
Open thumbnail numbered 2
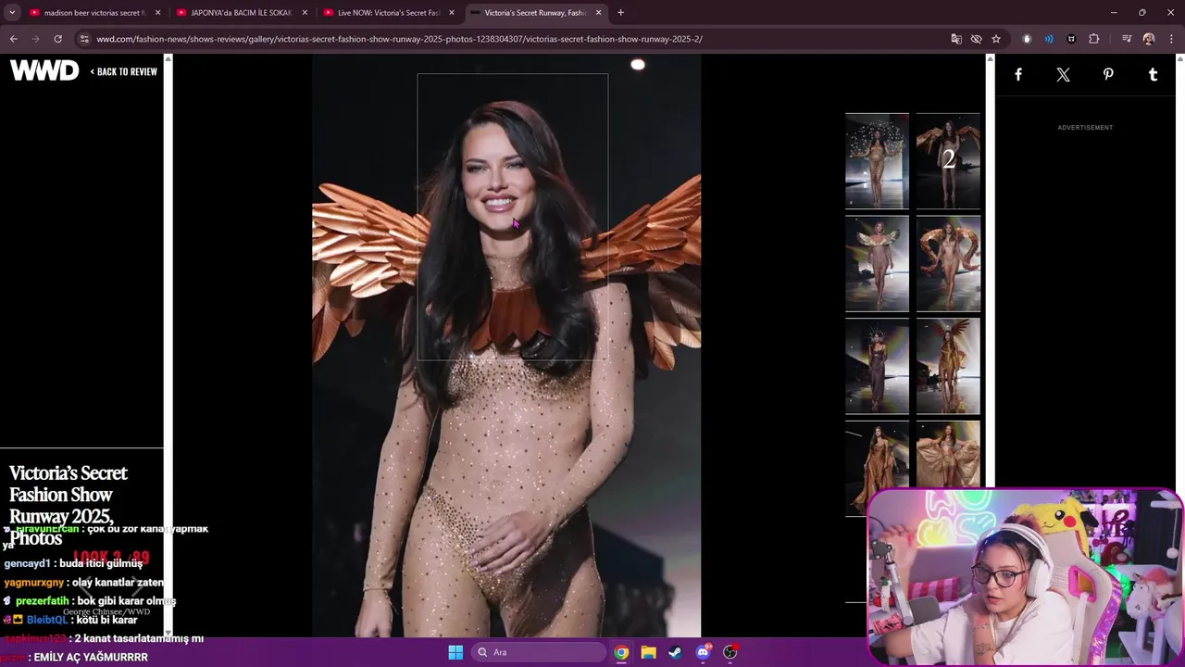[948, 161]
